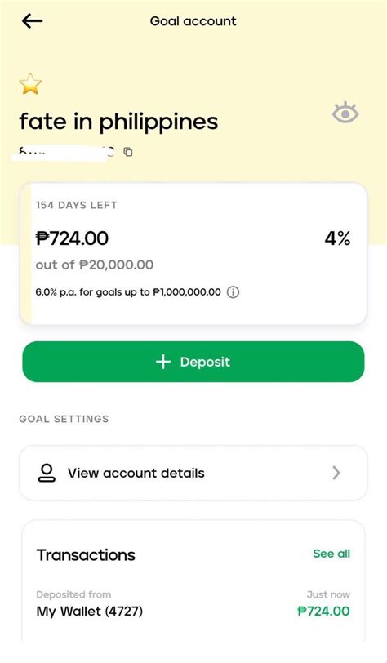This screenshot has width=387, height=663.
Task: Tap the yellow progress bar strip
Action: coord(26,254)
